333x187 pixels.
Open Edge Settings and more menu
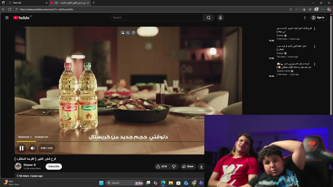[x=323, y=9]
